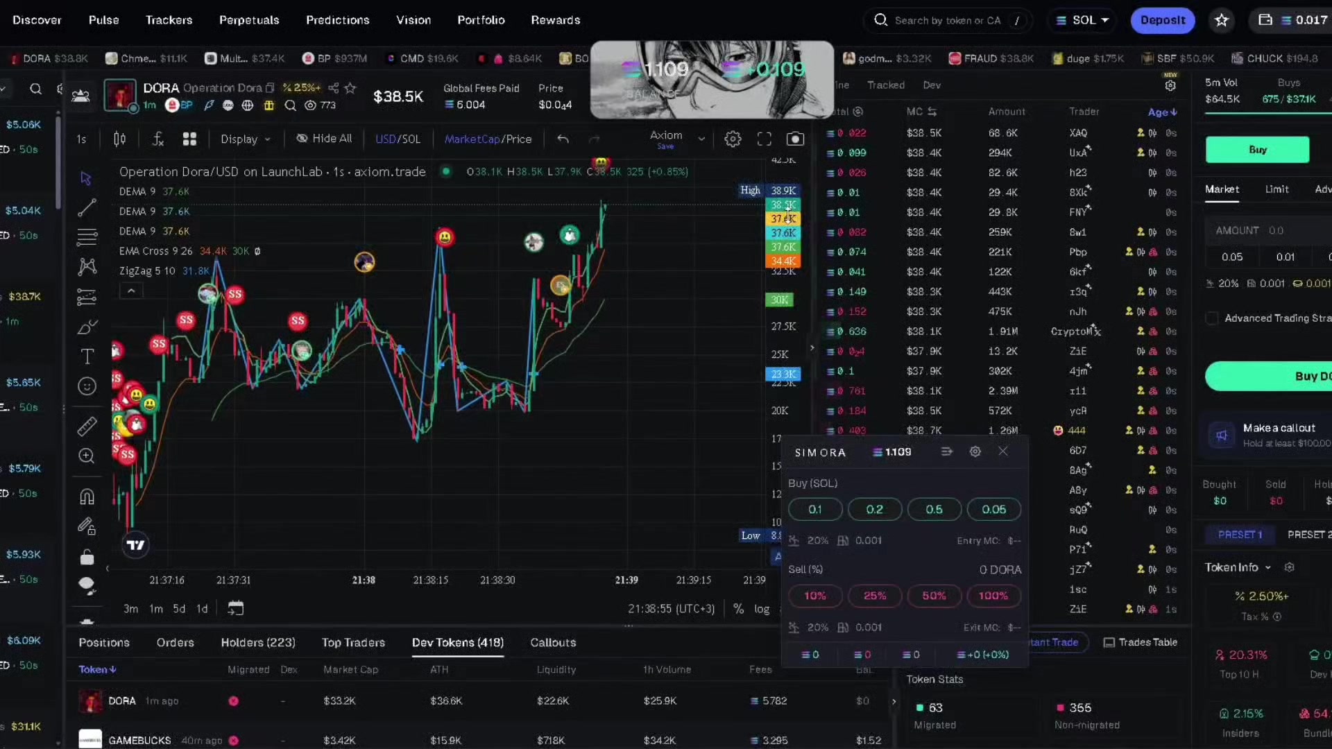Image resolution: width=1332 pixels, height=749 pixels.
Task: Toggle USD/SOL currency display
Action: coord(398,139)
